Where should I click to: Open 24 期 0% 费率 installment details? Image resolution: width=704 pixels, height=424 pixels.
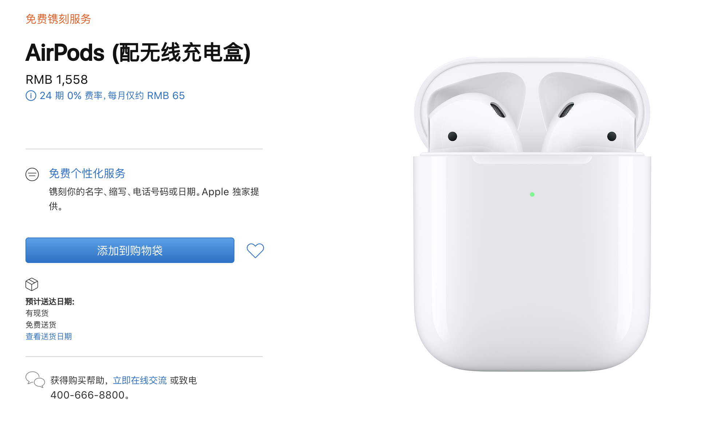(112, 96)
